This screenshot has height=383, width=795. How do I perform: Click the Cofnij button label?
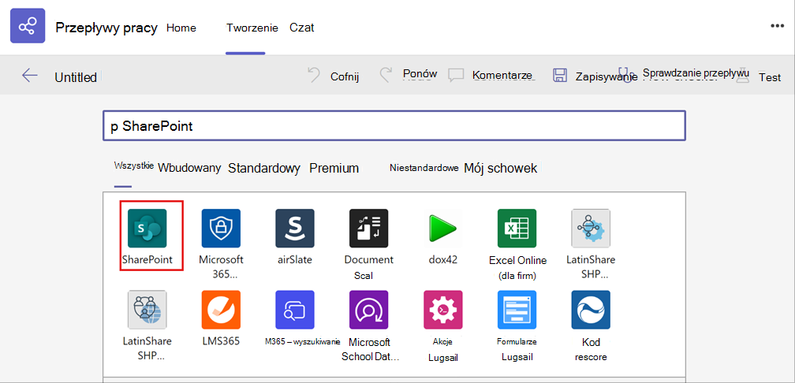pos(345,76)
